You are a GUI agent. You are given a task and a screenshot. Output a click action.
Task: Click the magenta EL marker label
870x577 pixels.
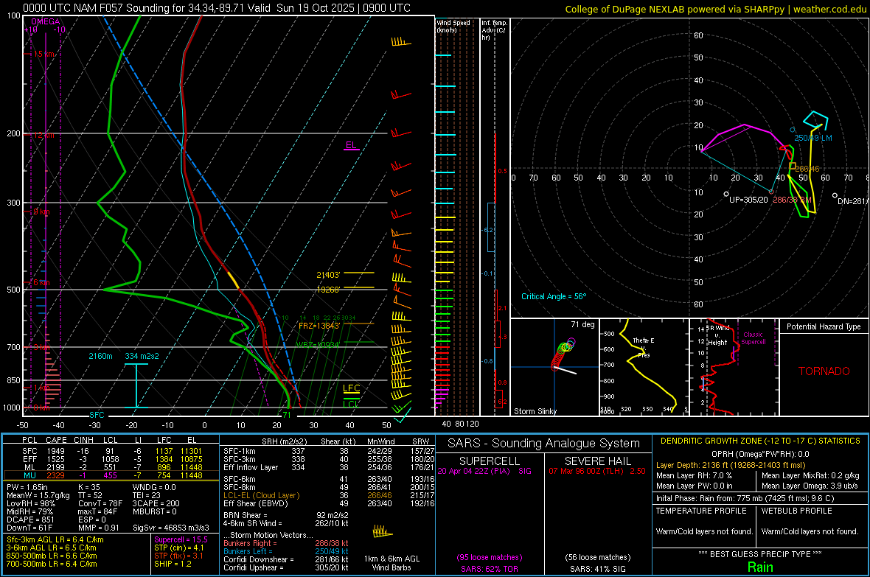click(x=351, y=145)
